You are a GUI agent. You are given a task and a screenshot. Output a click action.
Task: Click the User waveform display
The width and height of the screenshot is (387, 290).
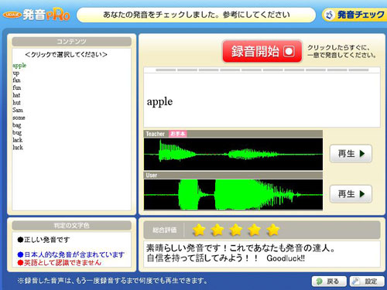[233, 195]
